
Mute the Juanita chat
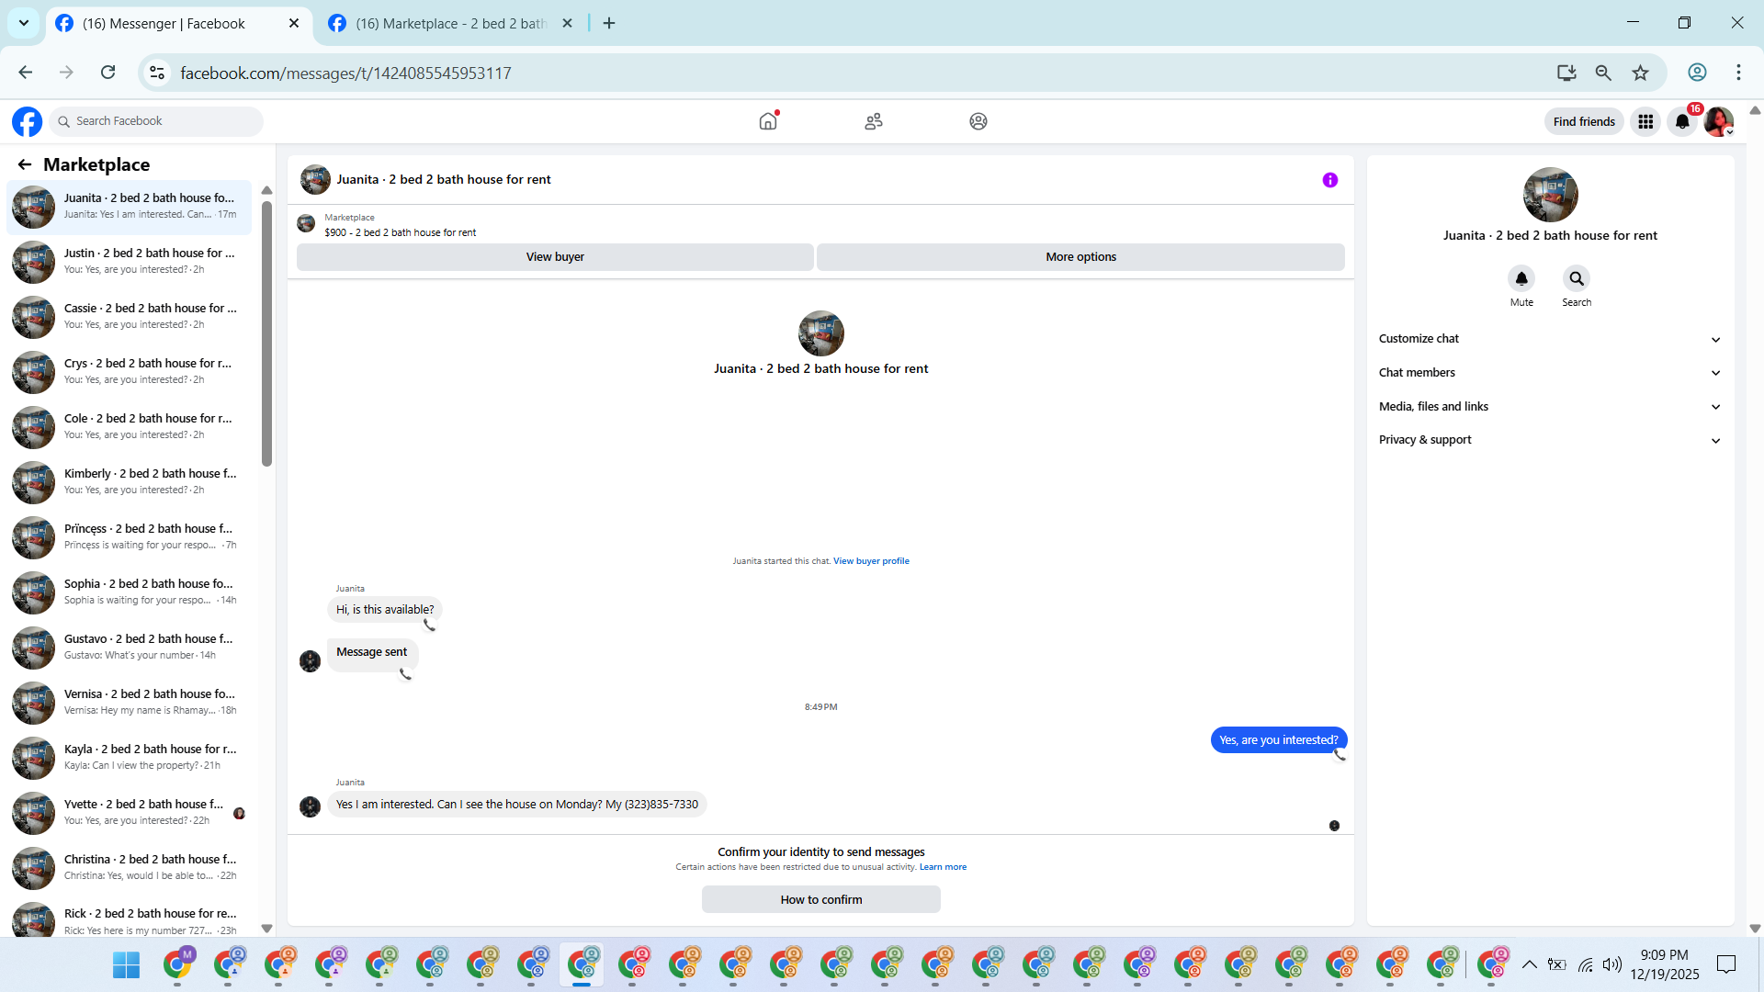click(x=1521, y=278)
